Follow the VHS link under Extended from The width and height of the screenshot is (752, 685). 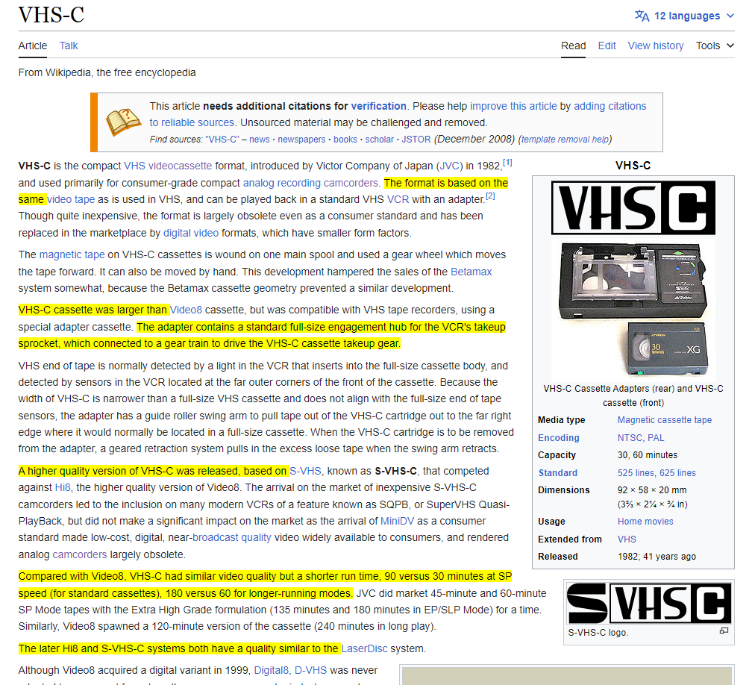pyautogui.click(x=627, y=539)
